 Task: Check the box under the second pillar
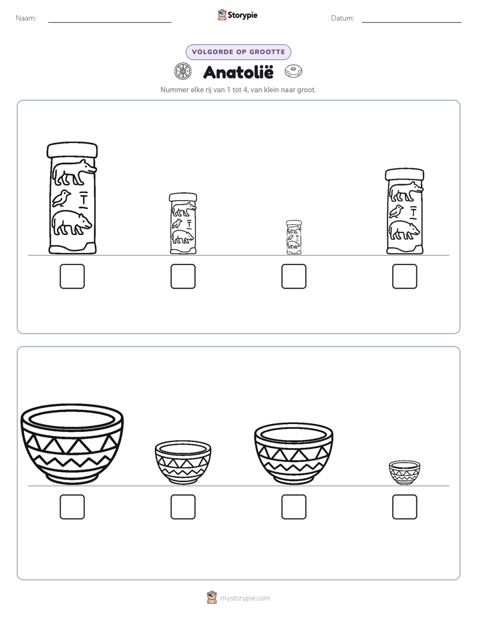[x=183, y=276]
